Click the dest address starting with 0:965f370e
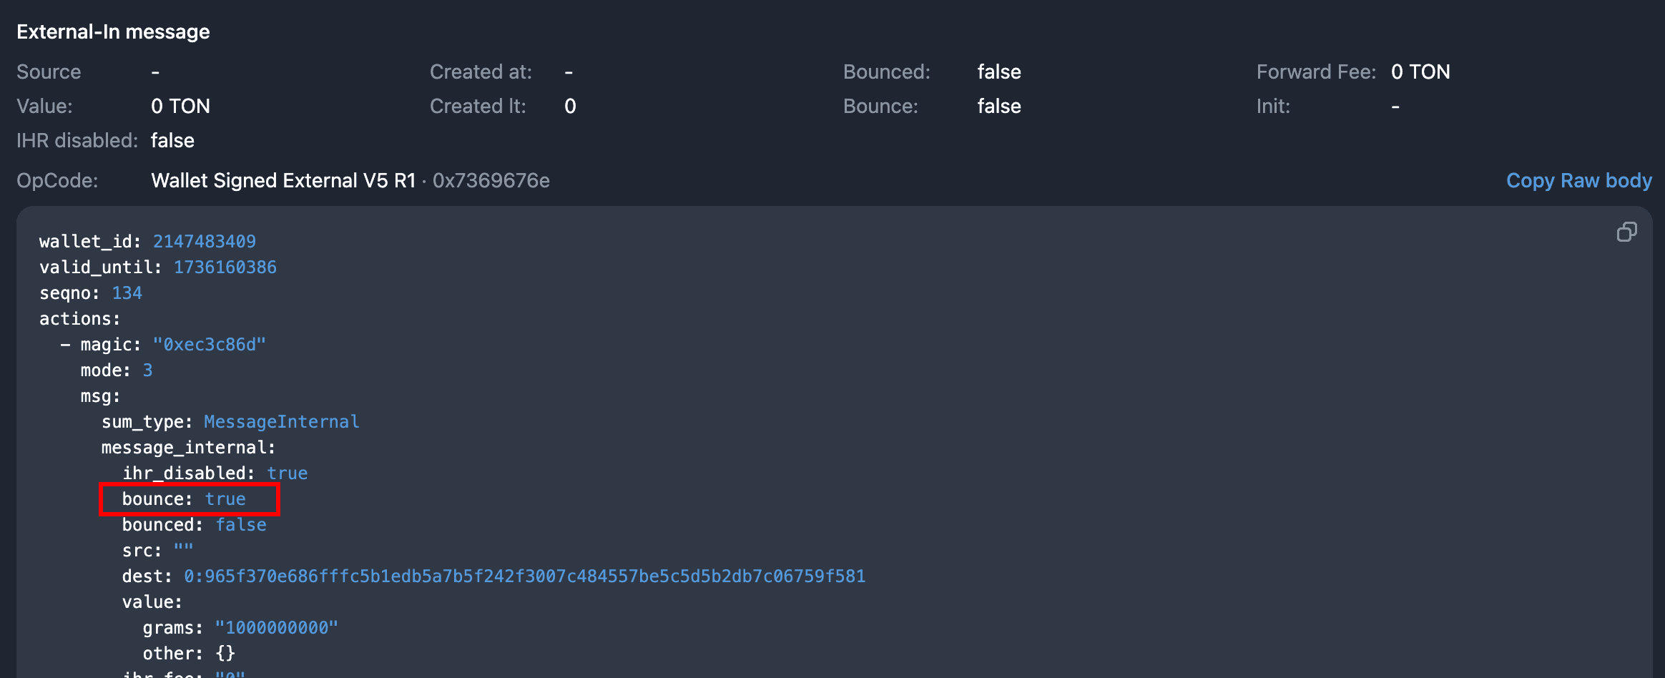This screenshot has height=678, width=1665. click(x=524, y=576)
